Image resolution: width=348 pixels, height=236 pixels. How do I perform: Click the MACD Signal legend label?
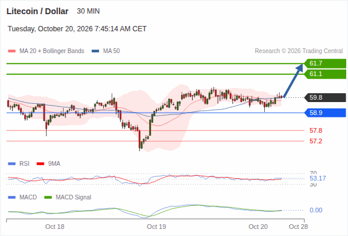74,198
